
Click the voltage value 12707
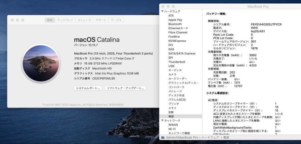point(238,86)
